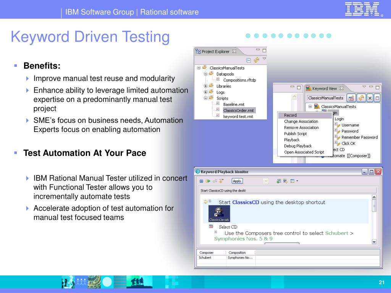391x293 pixels.
Task: Click the square window button in Keyword View toolbar
Action: coord(377,98)
